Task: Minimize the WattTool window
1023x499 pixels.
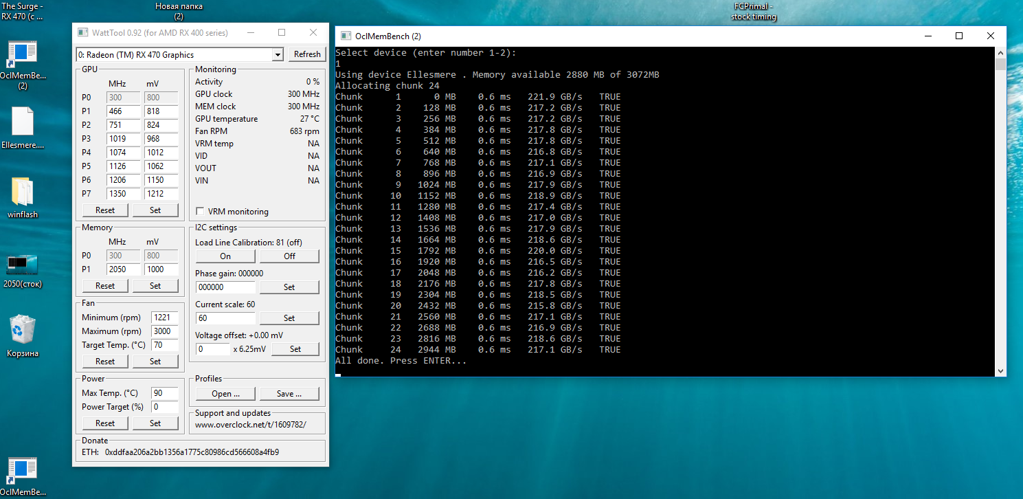Action: (249, 32)
